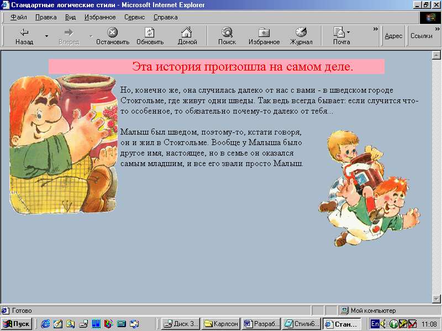The width and height of the screenshot is (442, 331).
Task: Click the En language indicator in the tray
Action: [375, 324]
